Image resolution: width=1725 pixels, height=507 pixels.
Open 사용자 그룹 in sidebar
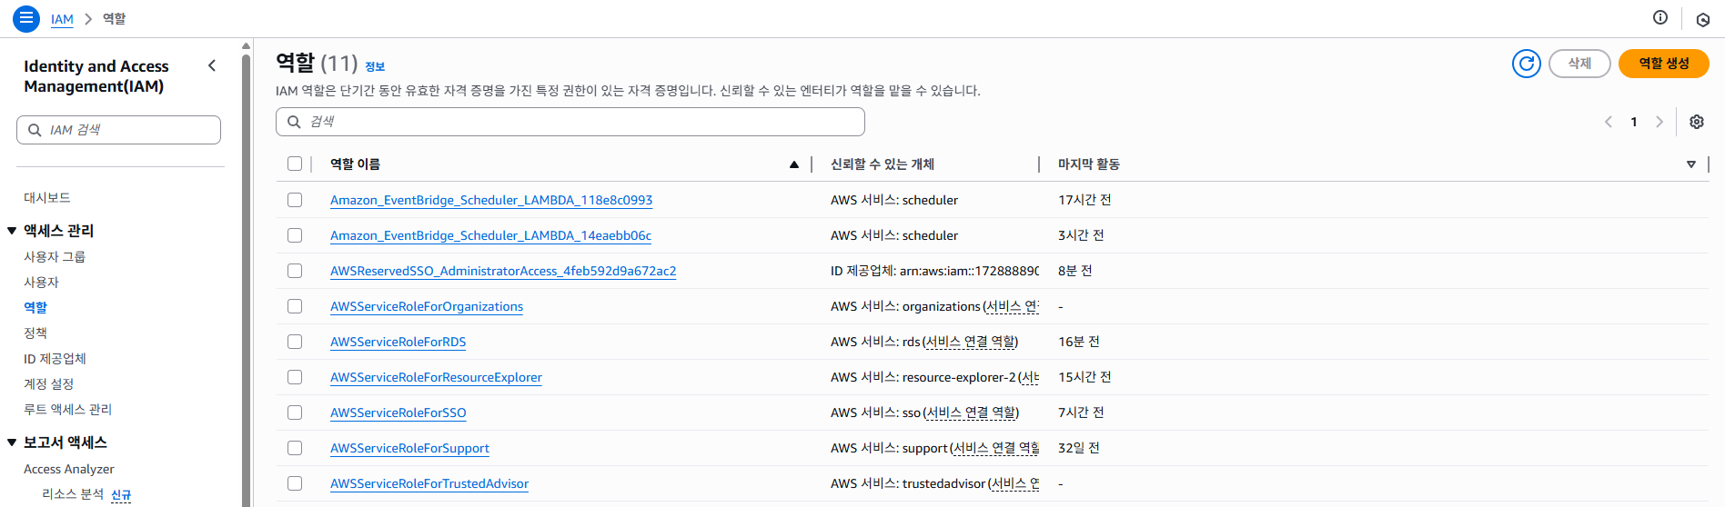point(55,257)
